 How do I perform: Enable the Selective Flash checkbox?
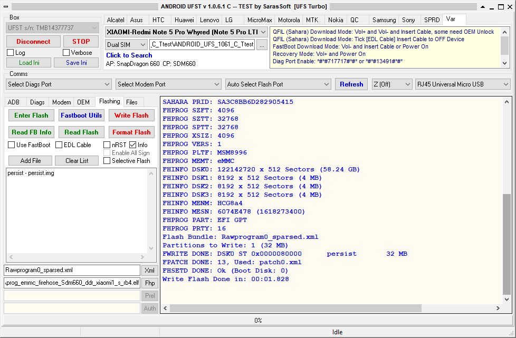pyautogui.click(x=107, y=161)
